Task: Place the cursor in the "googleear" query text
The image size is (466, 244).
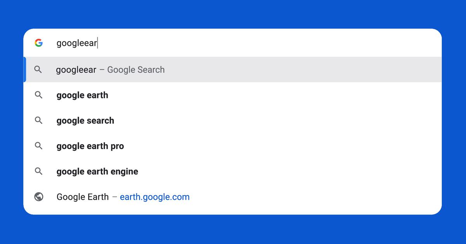Action: [x=77, y=43]
